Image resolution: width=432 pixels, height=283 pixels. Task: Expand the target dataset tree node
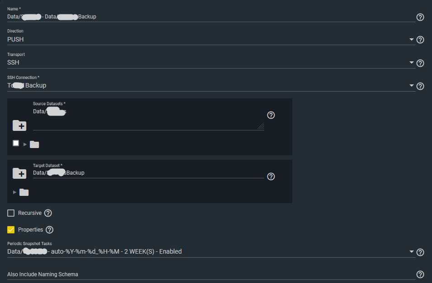coord(15,192)
